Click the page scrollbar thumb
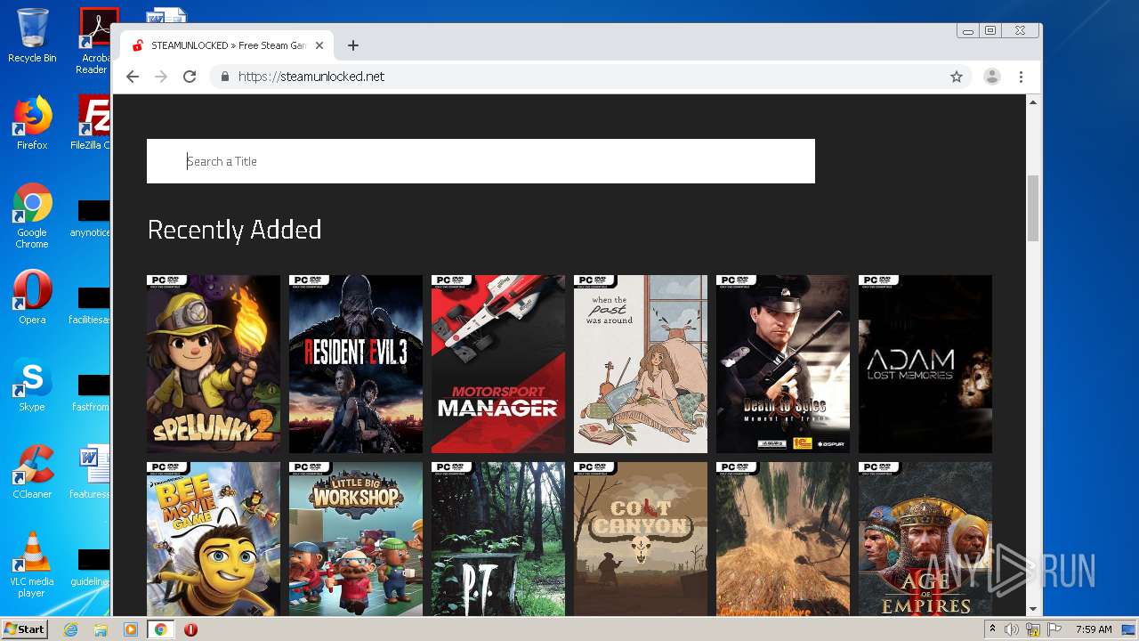Viewport: 1139px width, 641px height. coord(1033,208)
